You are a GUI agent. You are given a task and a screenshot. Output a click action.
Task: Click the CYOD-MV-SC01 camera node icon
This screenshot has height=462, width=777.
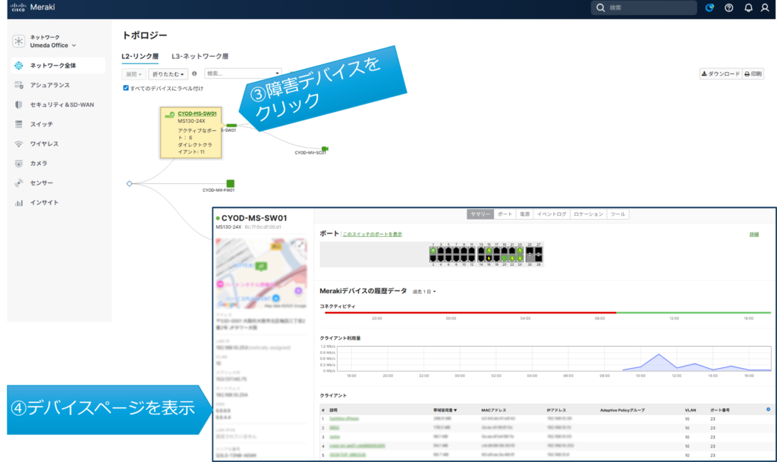point(324,148)
